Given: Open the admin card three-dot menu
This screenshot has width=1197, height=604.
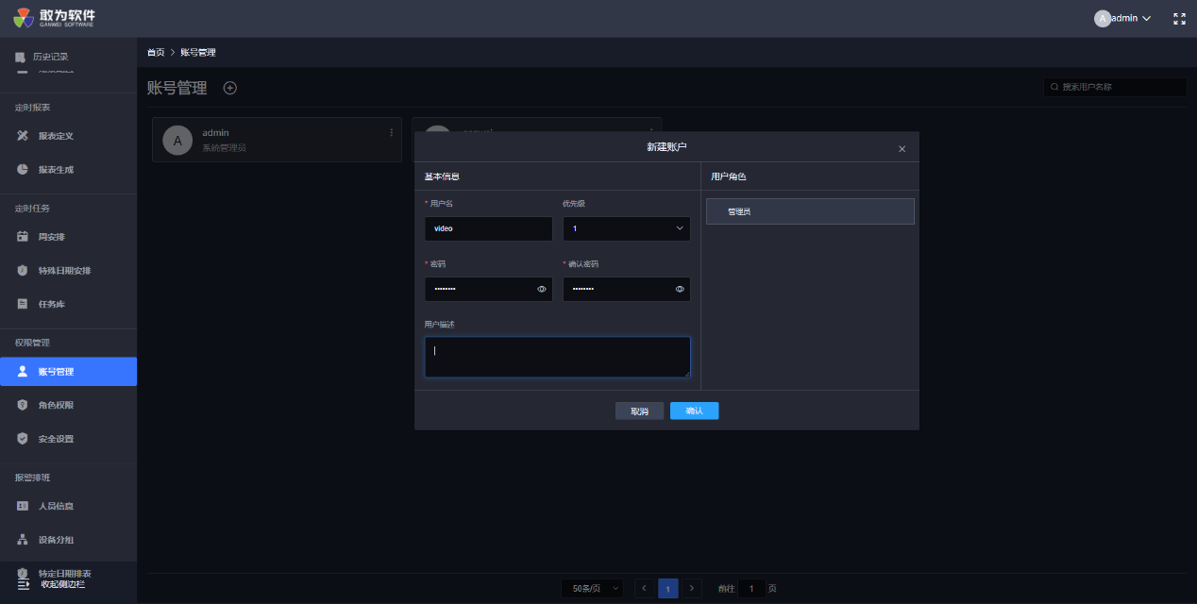Looking at the screenshot, I should (x=392, y=133).
